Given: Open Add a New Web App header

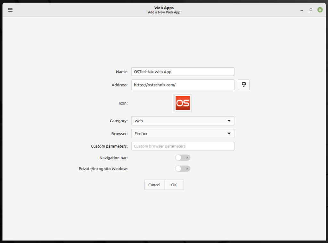Looking at the screenshot, I should 164,12.
